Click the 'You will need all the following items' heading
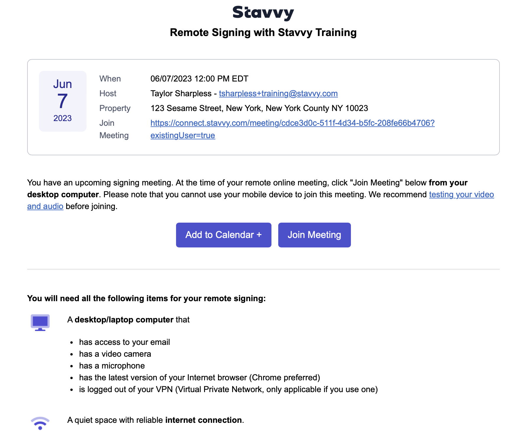Viewport: 524px width, 437px height. click(x=146, y=299)
